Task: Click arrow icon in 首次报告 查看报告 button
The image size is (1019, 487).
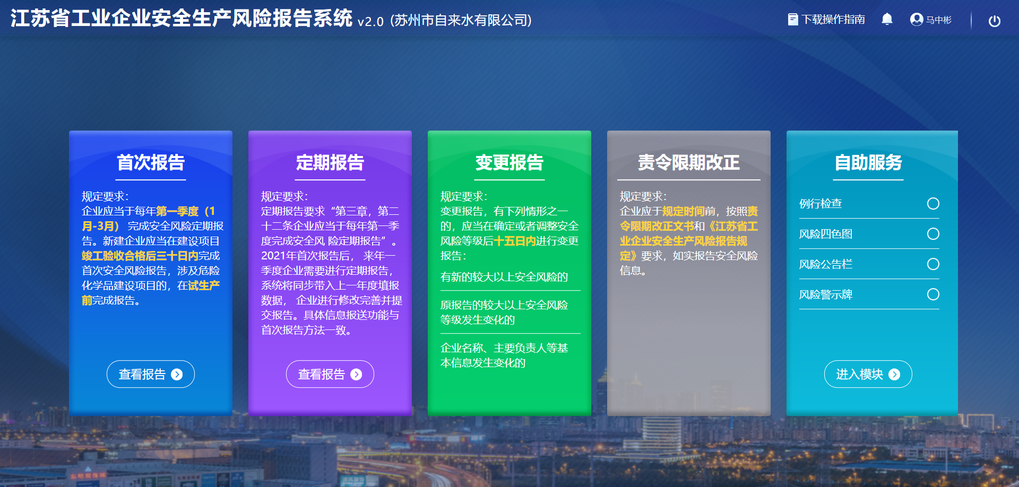Action: pos(177,375)
